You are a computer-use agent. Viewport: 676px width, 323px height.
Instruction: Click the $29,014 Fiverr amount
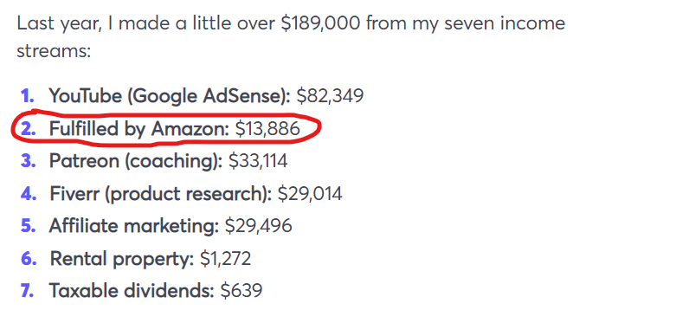pos(310,194)
